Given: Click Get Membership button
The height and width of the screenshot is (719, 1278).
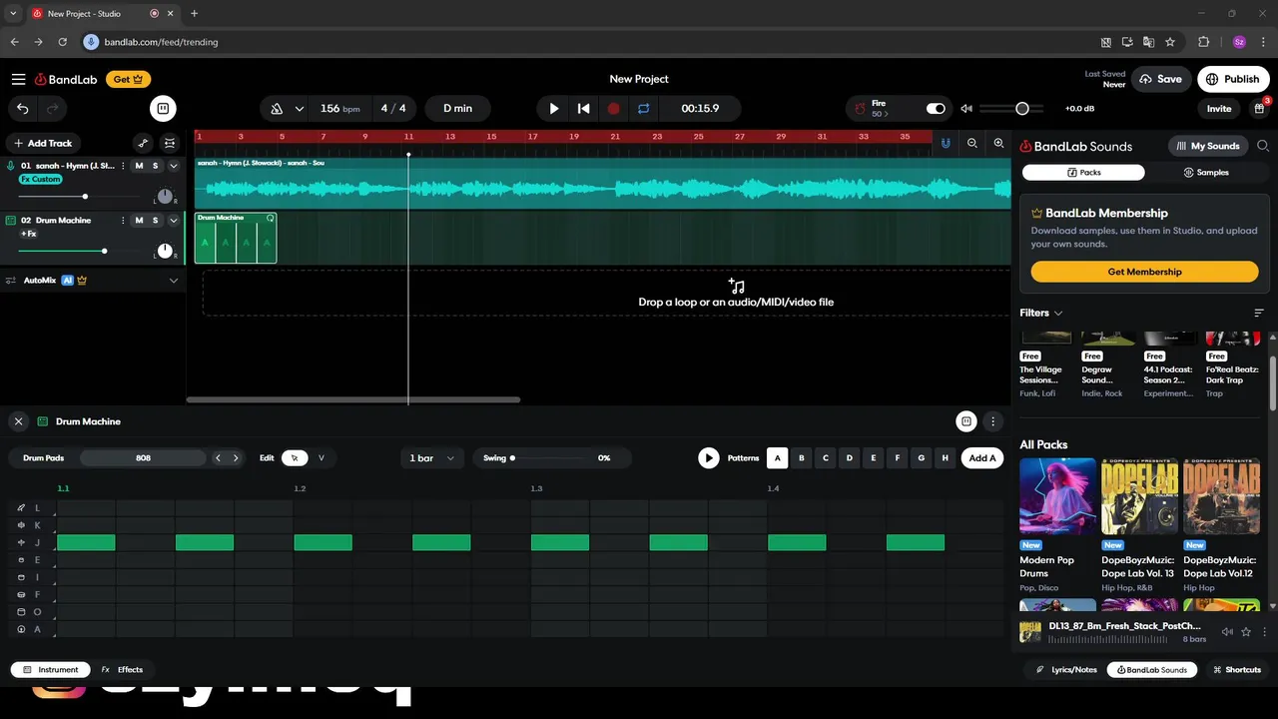Looking at the screenshot, I should (1144, 272).
